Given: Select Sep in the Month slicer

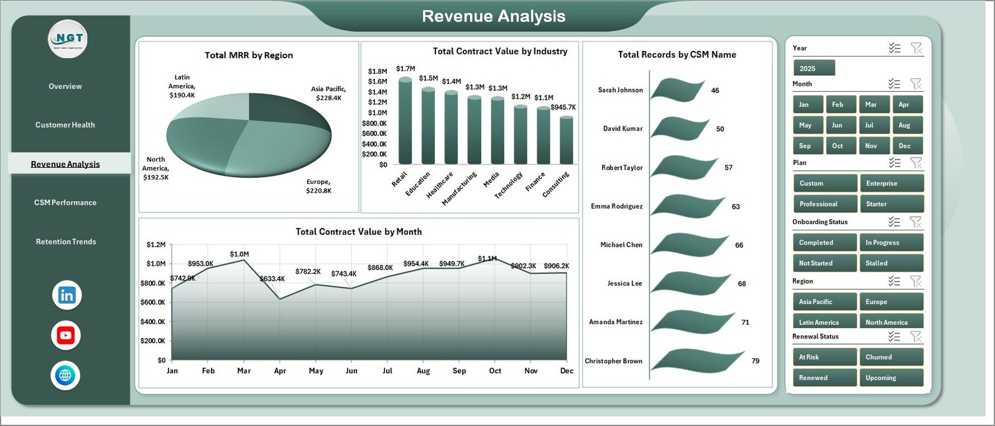Looking at the screenshot, I should tap(808, 145).
